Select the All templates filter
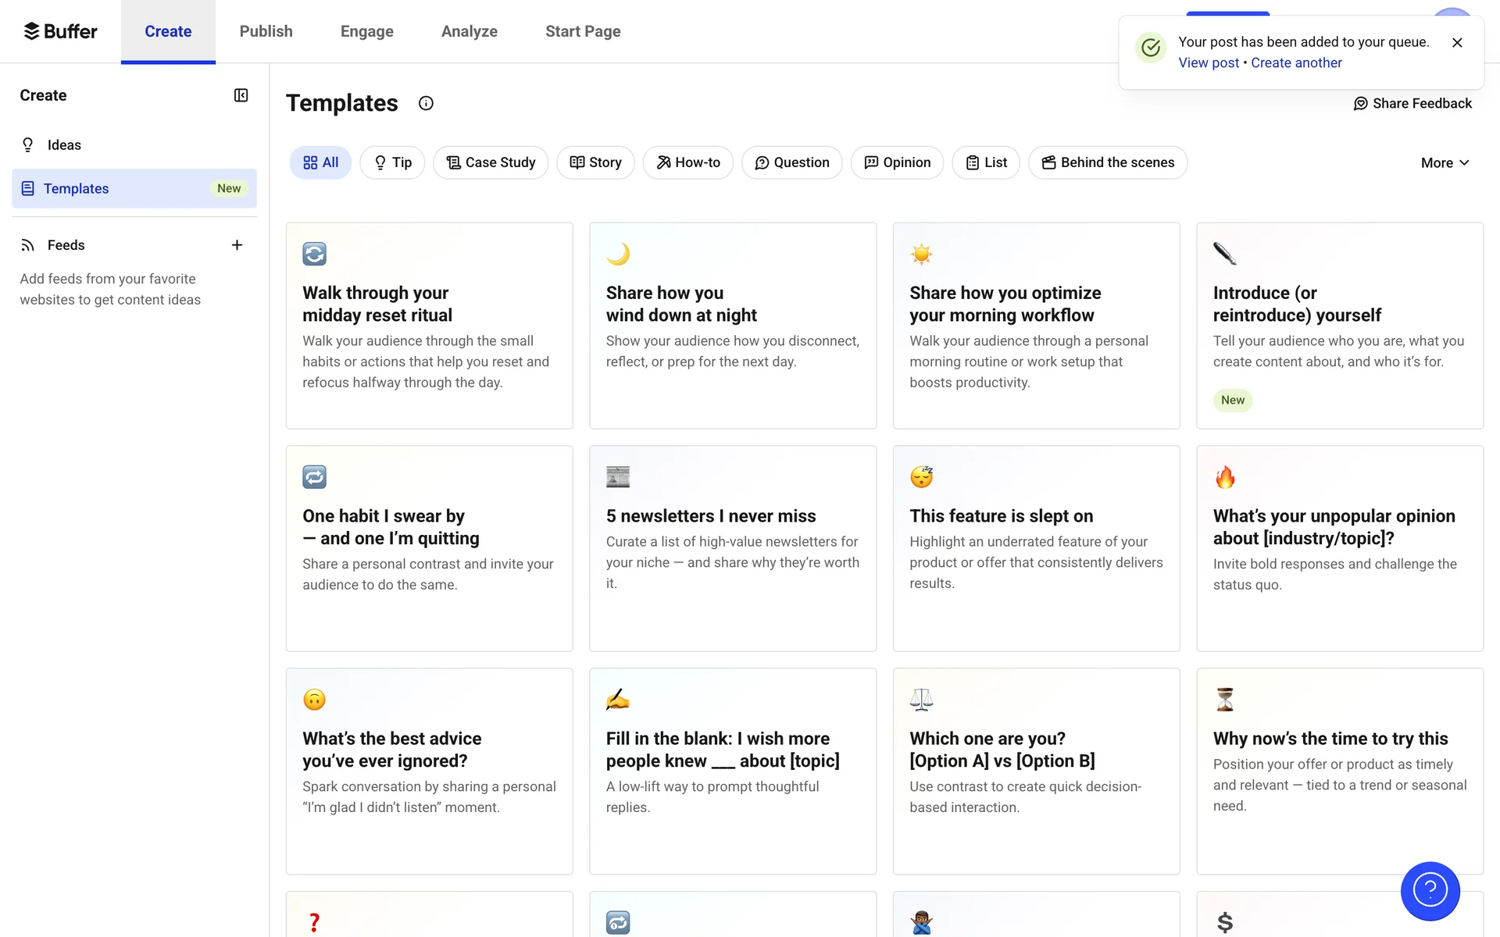Viewport: 1500px width, 937px height. (x=320, y=162)
